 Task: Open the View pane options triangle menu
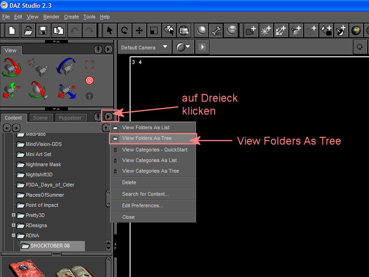[x=108, y=49]
